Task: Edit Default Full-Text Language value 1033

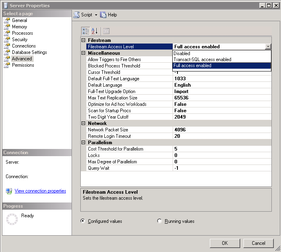Action: point(222,79)
